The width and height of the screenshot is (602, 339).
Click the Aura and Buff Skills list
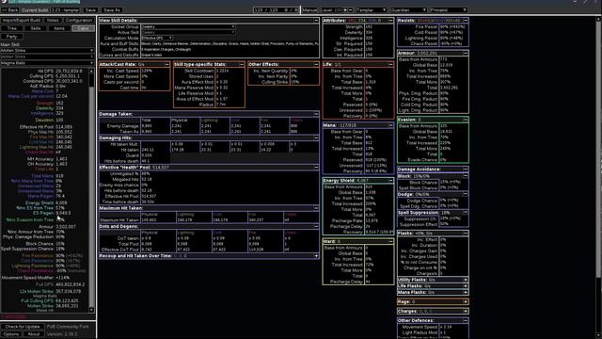pyautogui.click(x=230, y=44)
